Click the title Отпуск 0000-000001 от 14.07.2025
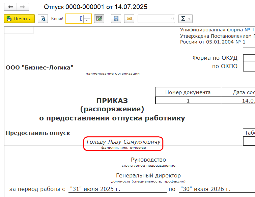This screenshot has height=197, width=255. [96, 7]
